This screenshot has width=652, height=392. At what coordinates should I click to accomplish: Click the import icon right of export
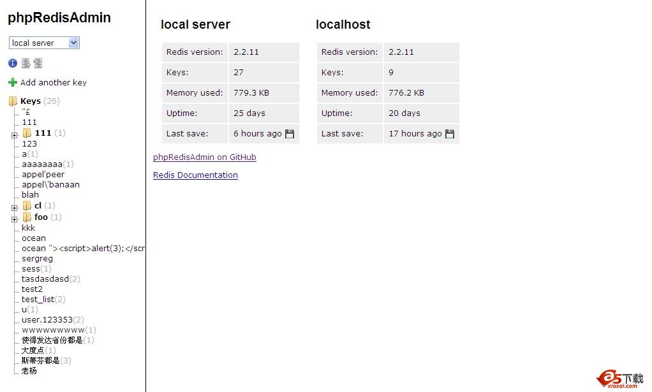coord(38,63)
